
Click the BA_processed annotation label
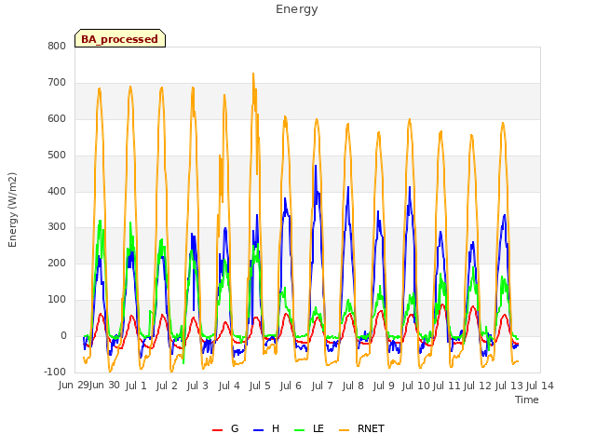coord(120,39)
